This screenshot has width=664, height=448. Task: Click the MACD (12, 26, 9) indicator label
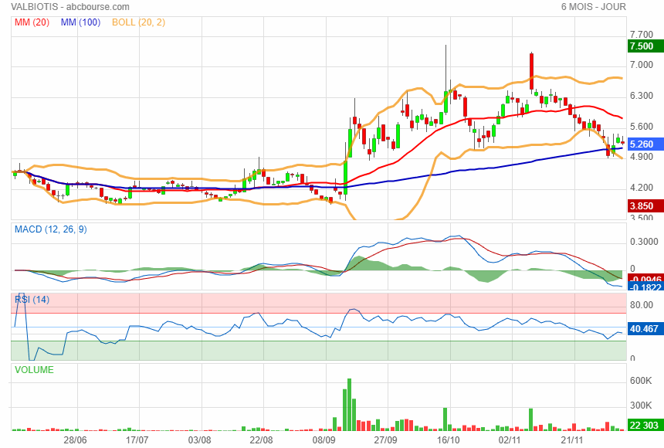tap(51, 229)
